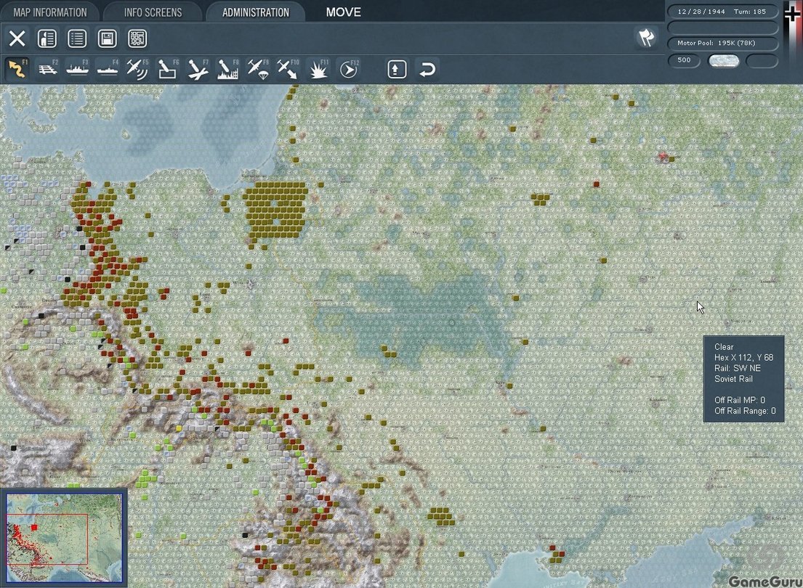Click the MOVE mode label
Image resolution: width=803 pixels, height=588 pixels.
(x=344, y=12)
